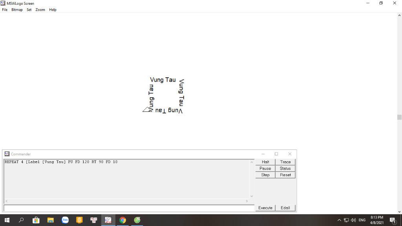Open Google Chrome from taskbar
The image size is (402, 226).
click(x=122, y=220)
